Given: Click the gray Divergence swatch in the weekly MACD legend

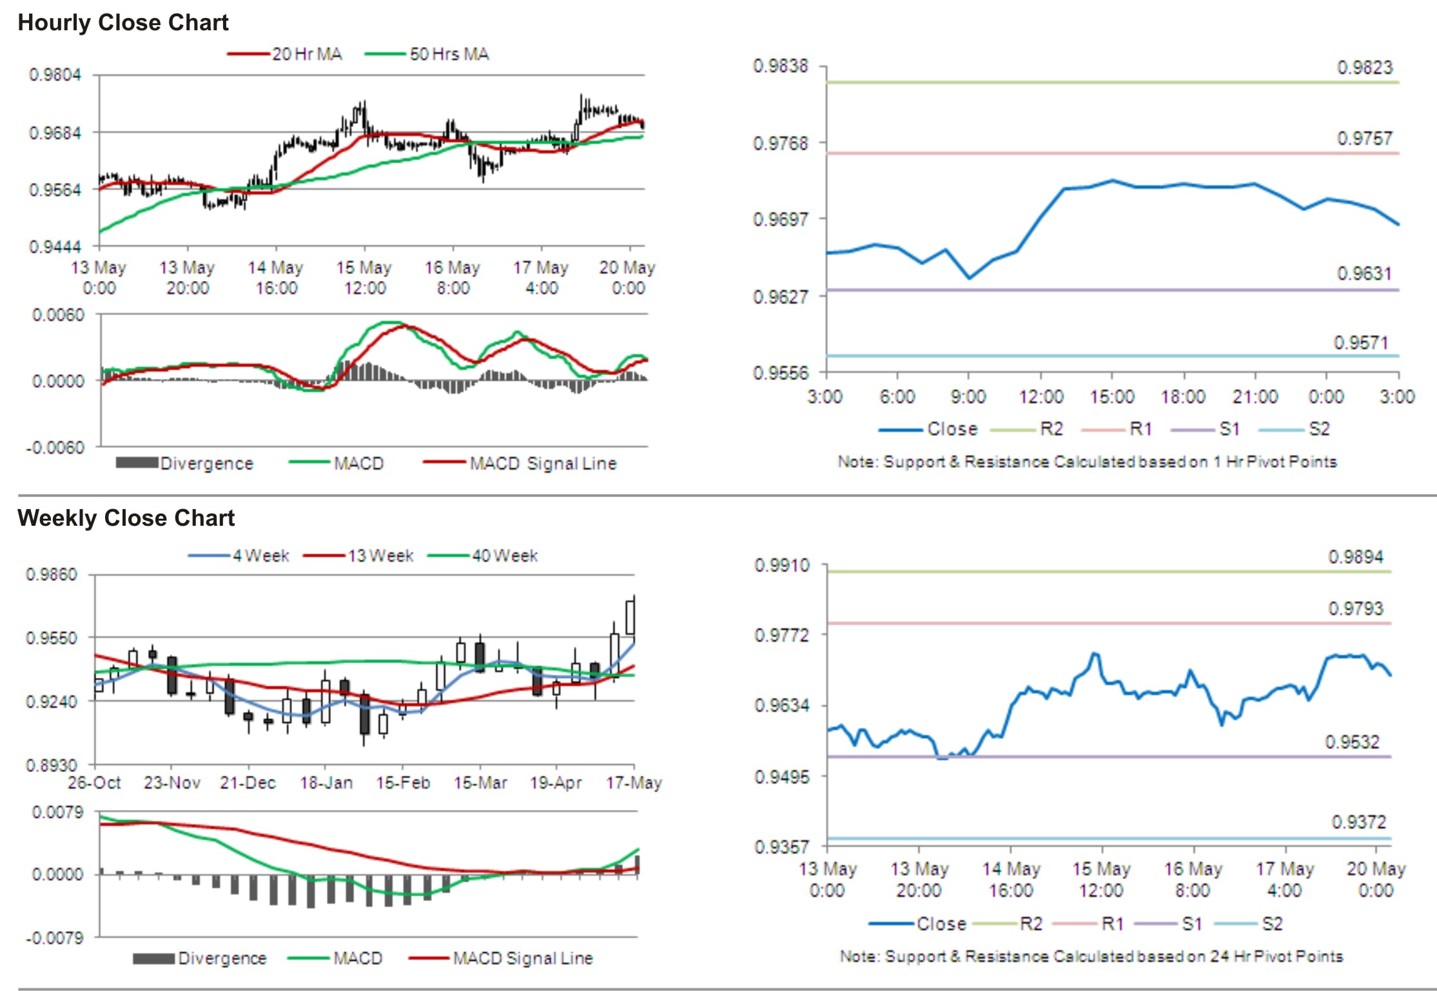Looking at the screenshot, I should (153, 959).
